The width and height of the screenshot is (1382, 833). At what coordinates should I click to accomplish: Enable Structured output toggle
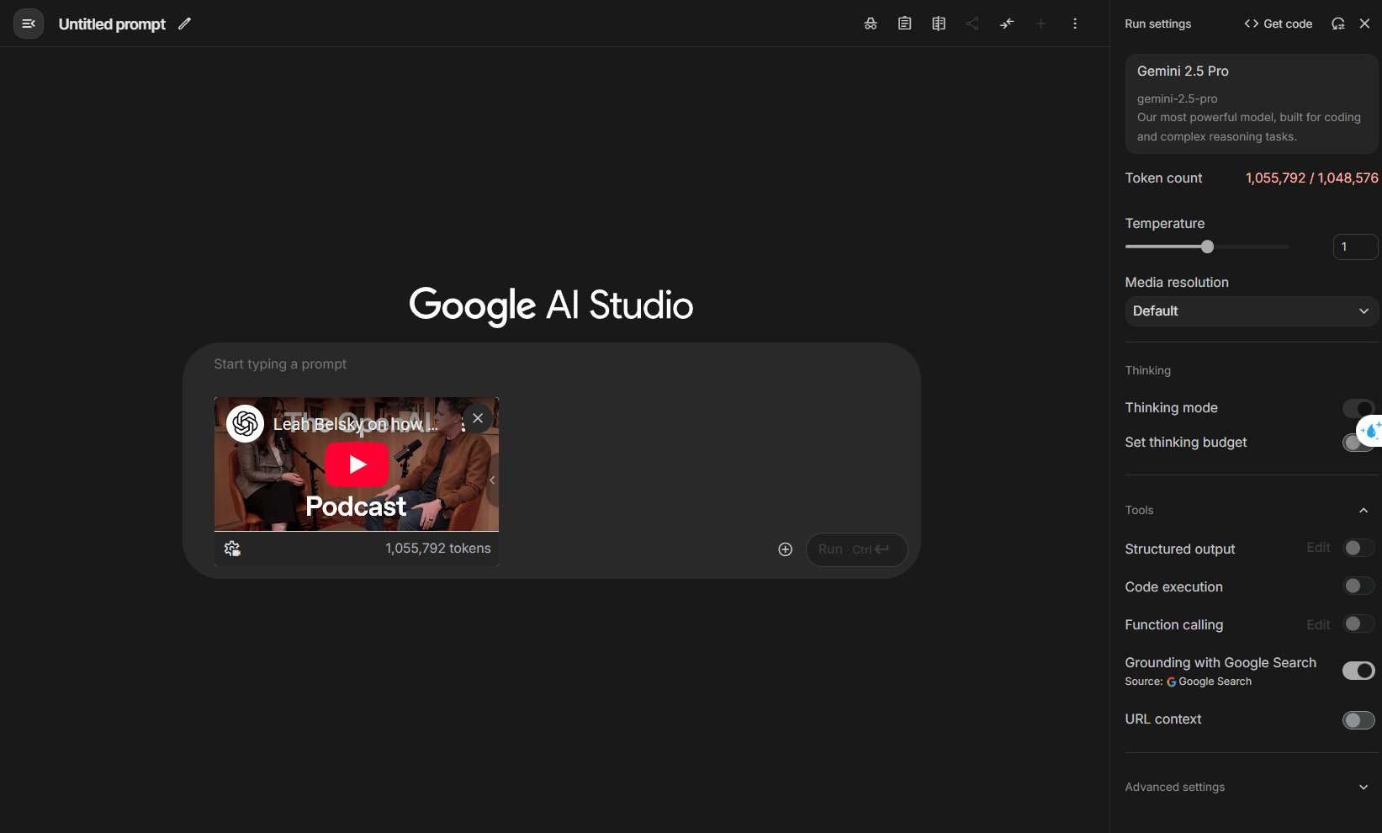click(1358, 549)
